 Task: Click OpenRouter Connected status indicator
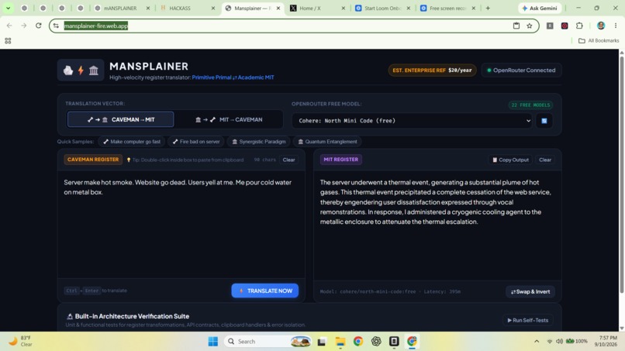point(521,70)
